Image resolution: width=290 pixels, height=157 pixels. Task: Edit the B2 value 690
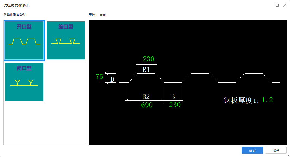147,105
